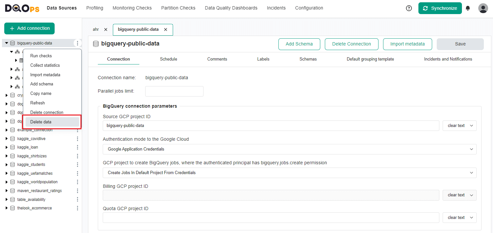Expand the kaggle_shirtsizes connection
The width and height of the screenshot is (493, 233).
point(7,156)
